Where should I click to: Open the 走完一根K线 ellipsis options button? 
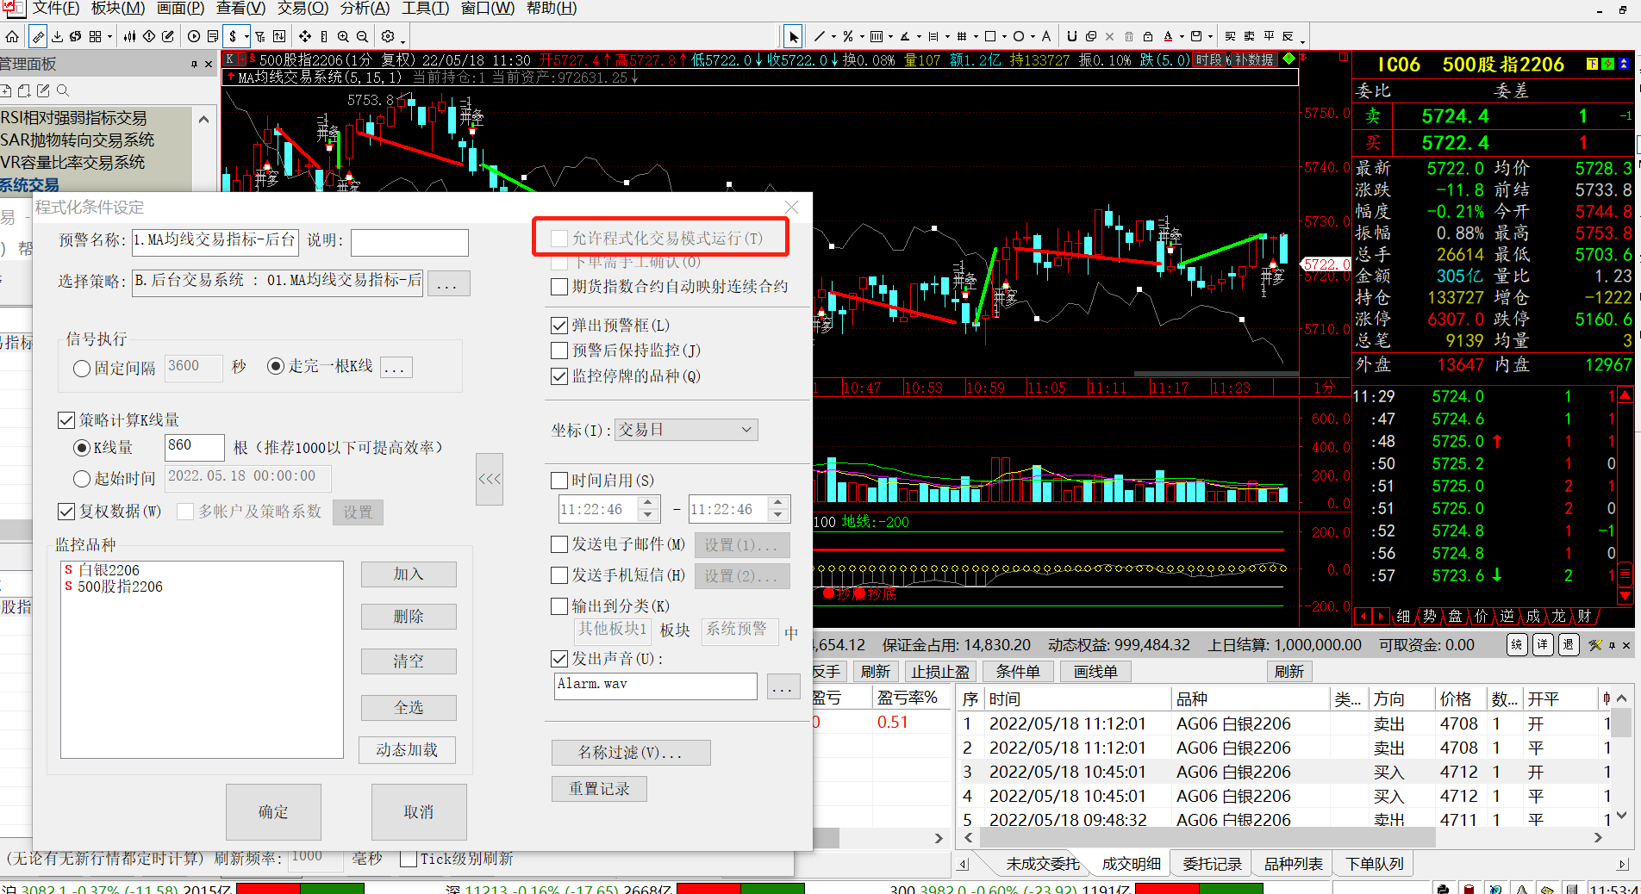point(396,367)
